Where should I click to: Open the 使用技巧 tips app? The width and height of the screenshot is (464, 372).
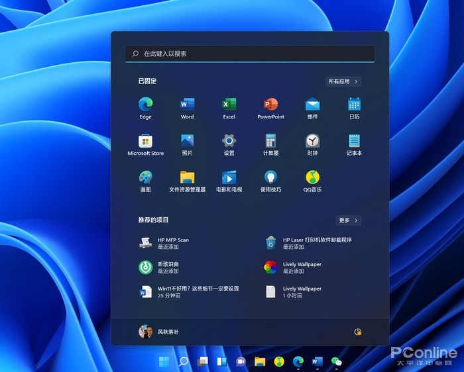click(x=270, y=181)
